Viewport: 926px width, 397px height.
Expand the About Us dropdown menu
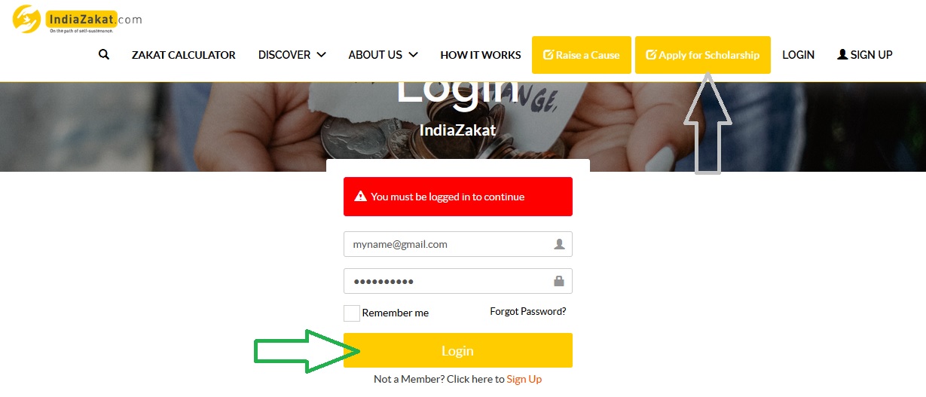pyautogui.click(x=383, y=55)
